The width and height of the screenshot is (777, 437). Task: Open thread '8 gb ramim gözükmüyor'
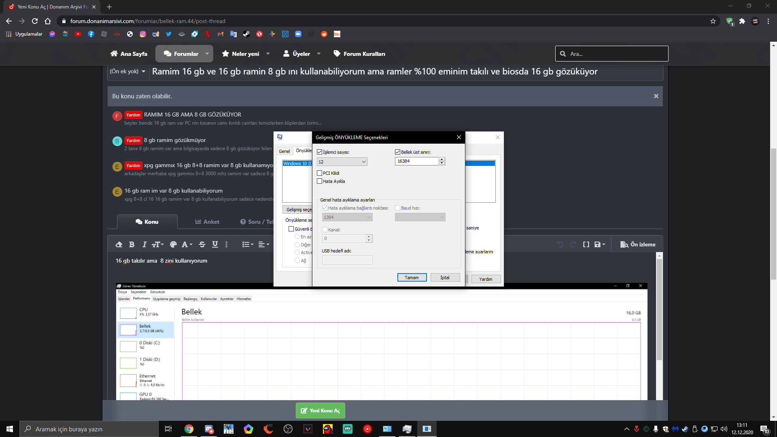(x=175, y=140)
